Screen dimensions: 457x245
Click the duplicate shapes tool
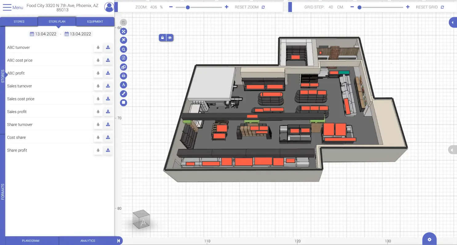point(123,67)
